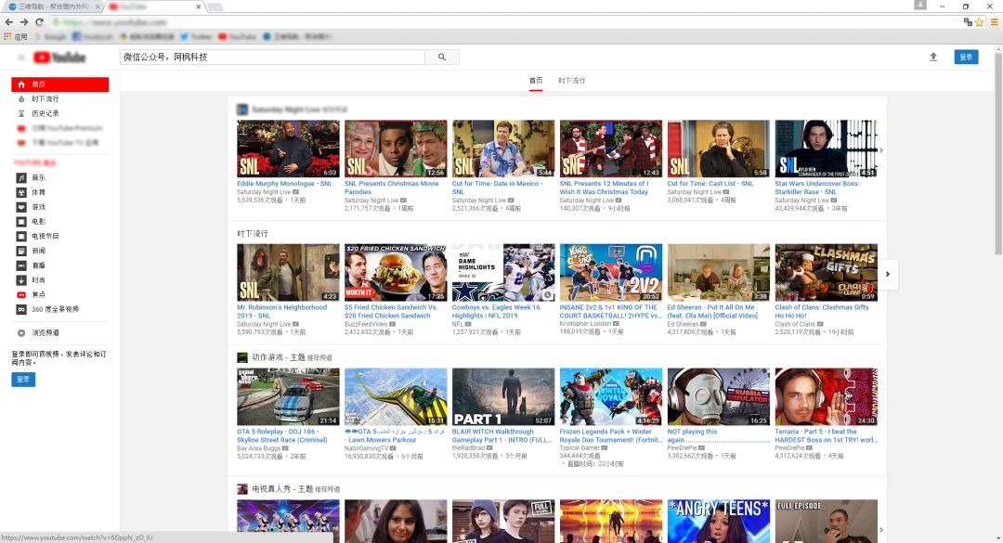Close the YouTube browser tab
Viewport: 1003px width, 543px height.
199,6
